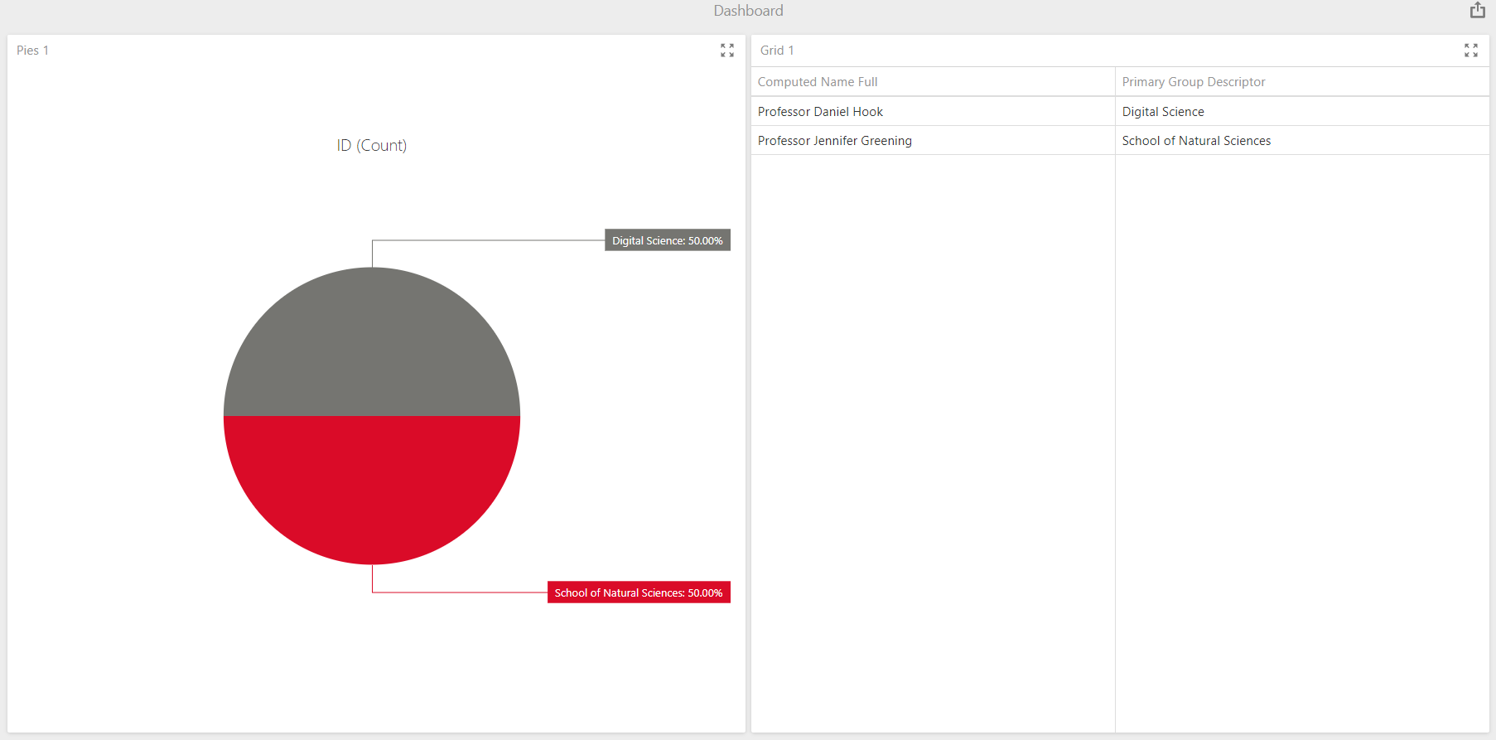Sort by Computed Name Full column header

pyautogui.click(x=818, y=82)
